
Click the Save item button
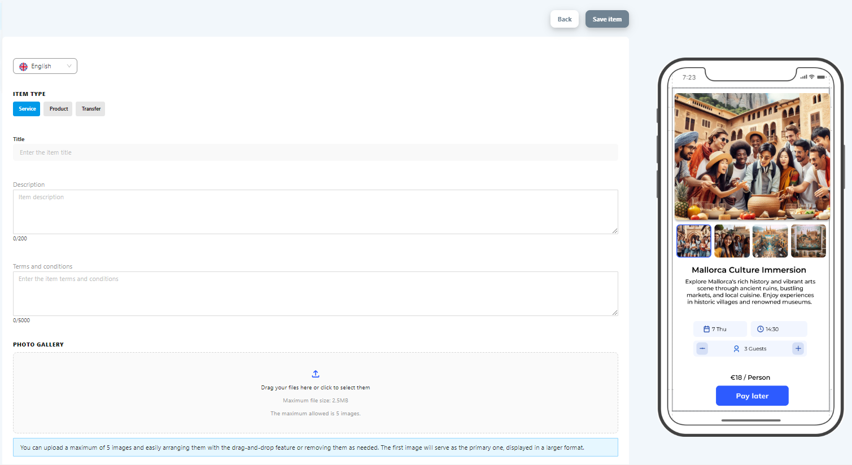[x=607, y=19]
